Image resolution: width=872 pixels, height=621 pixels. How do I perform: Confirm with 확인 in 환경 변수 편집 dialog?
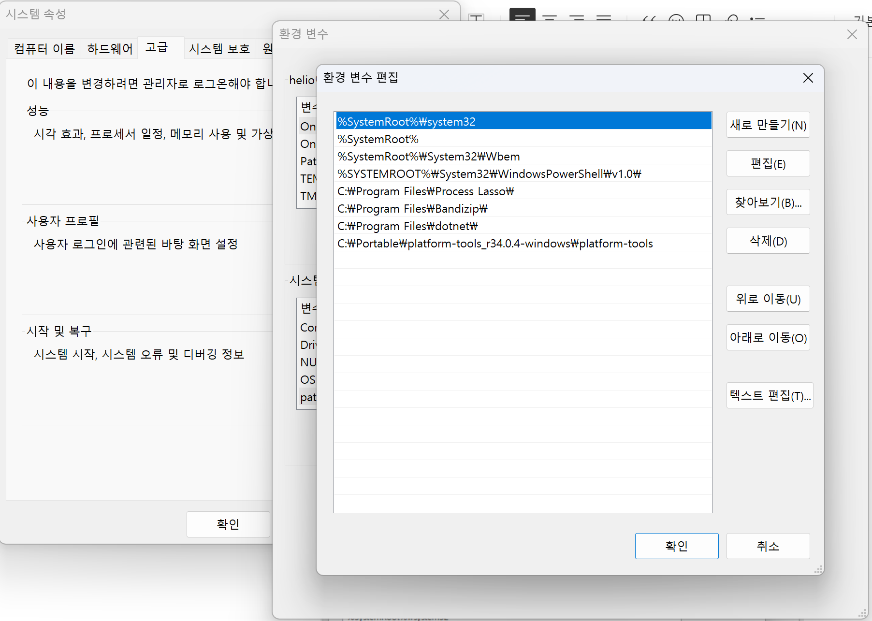(677, 546)
